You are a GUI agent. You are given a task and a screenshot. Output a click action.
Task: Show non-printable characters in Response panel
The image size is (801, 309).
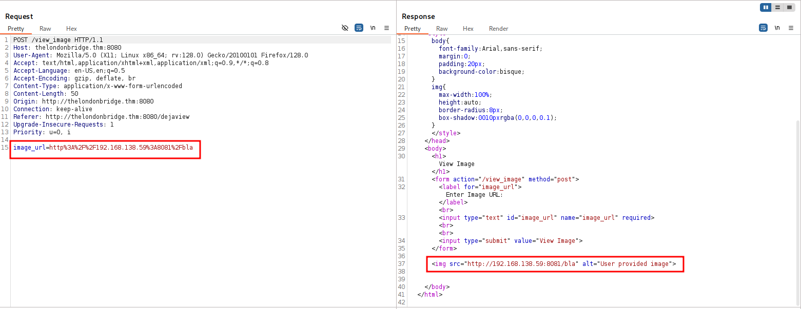point(777,28)
